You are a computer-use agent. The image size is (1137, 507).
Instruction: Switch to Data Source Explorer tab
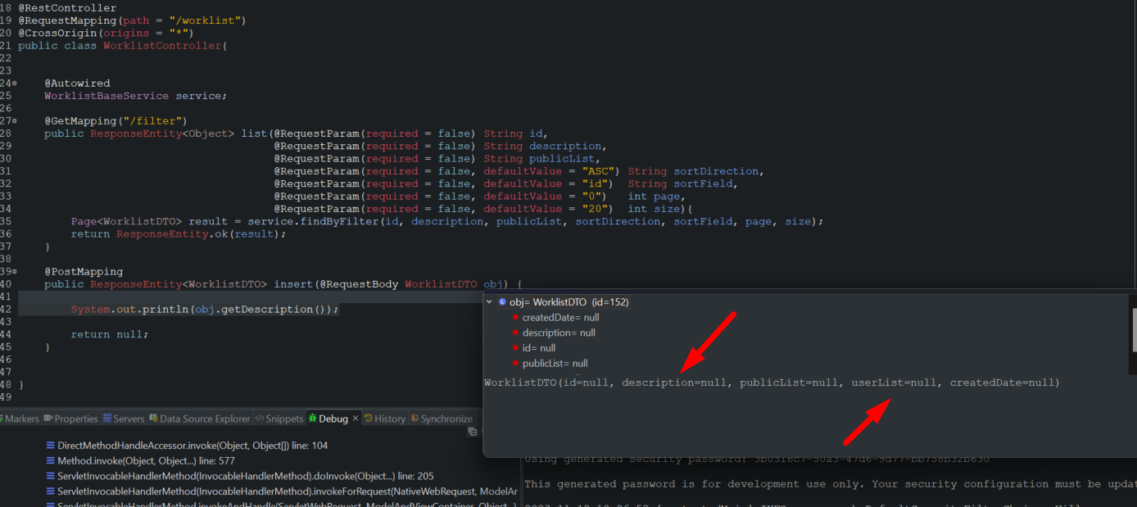click(x=200, y=419)
